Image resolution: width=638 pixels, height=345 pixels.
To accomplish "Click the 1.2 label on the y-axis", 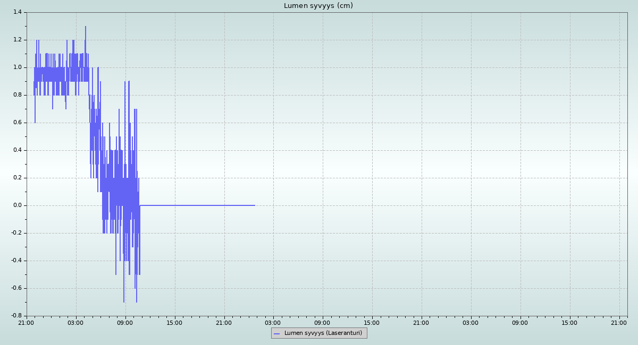I will point(18,40).
